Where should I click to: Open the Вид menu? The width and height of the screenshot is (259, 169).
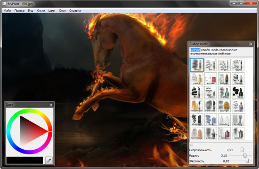(x=31, y=10)
